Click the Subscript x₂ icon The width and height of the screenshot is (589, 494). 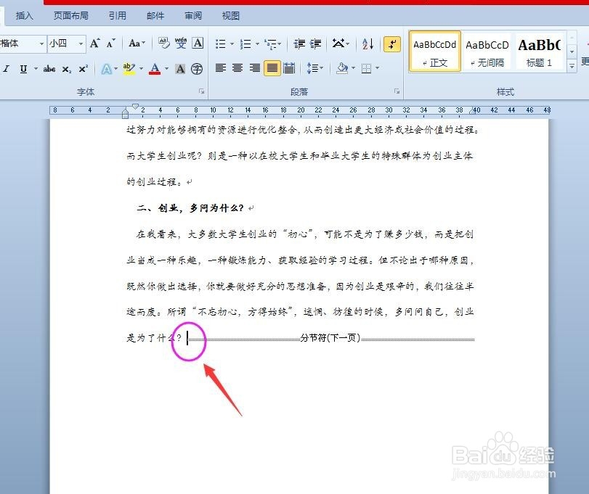67,69
